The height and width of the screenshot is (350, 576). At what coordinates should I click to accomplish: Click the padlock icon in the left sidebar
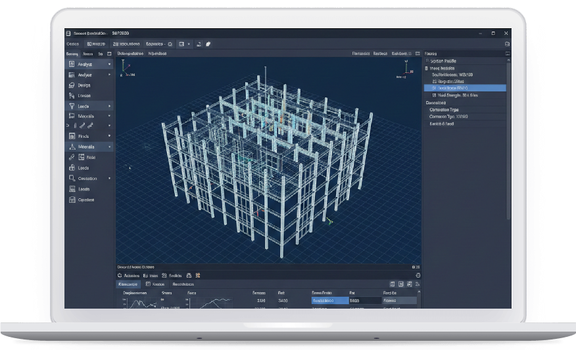coord(72,167)
